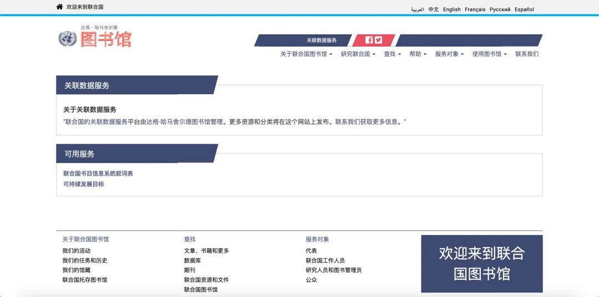This screenshot has height=297, width=599.
Task: Click 联系我们获取更多信息 link
Action: click(367, 122)
